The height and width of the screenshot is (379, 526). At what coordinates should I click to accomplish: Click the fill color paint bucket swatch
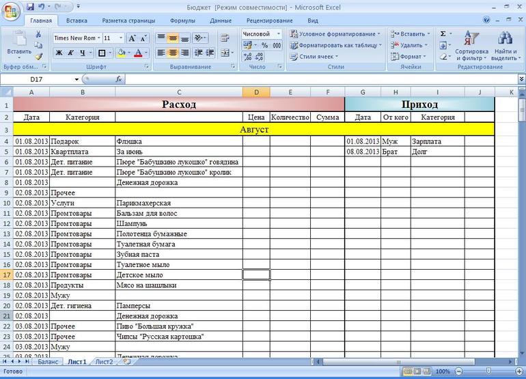click(x=121, y=53)
